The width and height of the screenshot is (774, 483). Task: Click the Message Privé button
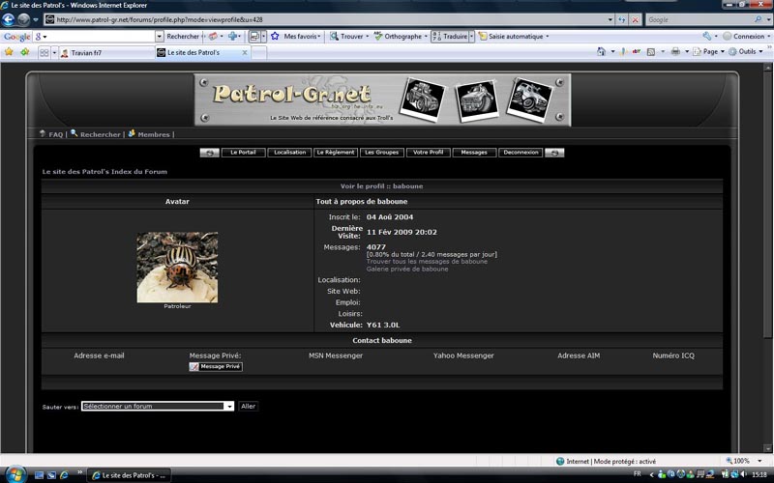(216, 366)
